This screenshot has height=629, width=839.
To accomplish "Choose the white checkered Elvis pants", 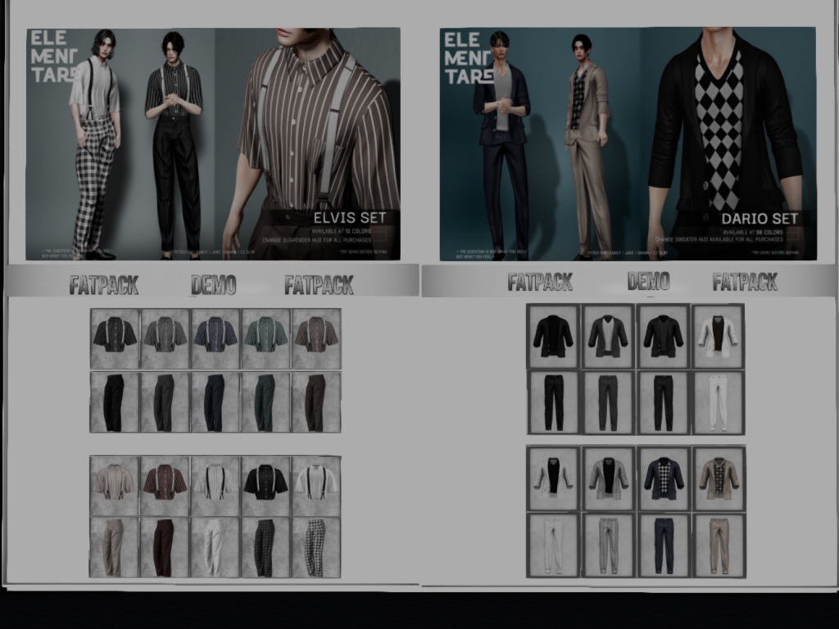I will coord(316,548).
